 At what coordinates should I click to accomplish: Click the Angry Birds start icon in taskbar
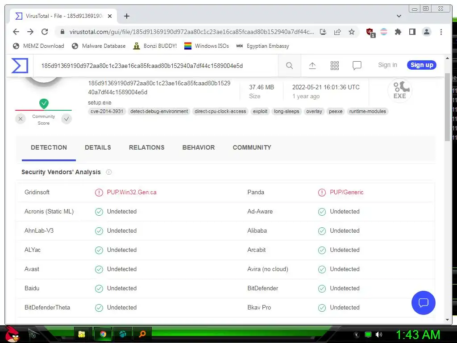point(12,334)
